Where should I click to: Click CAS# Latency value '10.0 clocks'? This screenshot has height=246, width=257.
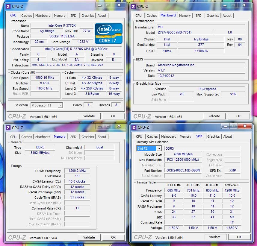pyautogui.click(x=77, y=181)
